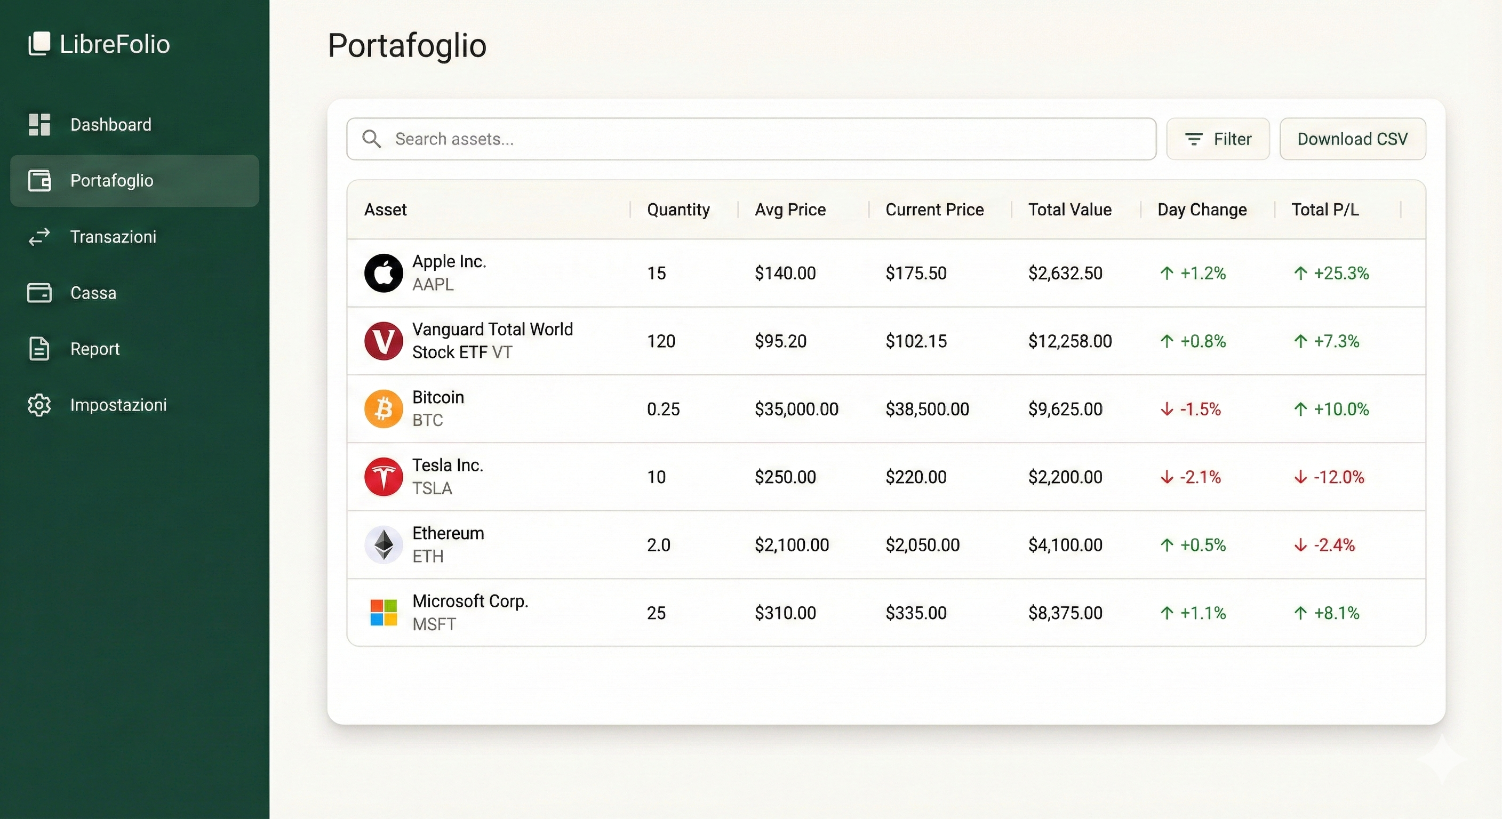Screen dimensions: 1502x819
Task: Navigate to the Dashboard menu item
Action: click(110, 124)
